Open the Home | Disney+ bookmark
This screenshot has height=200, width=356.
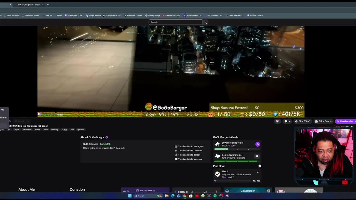click(x=153, y=16)
